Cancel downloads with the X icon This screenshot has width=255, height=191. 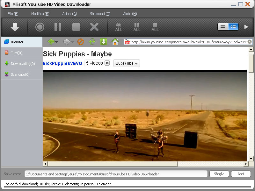tap(94, 27)
